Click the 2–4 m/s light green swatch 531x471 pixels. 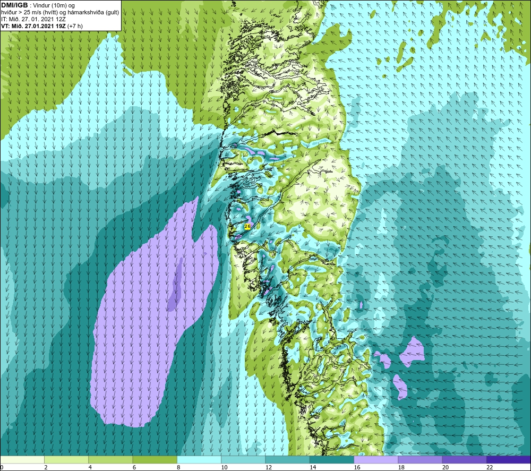pos(66,459)
